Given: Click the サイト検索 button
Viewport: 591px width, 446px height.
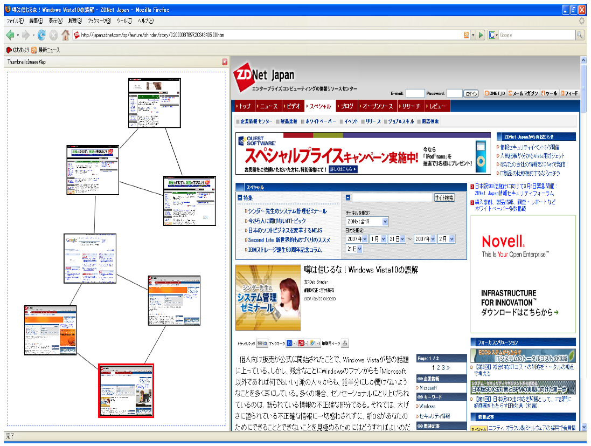Looking at the screenshot, I should click(x=444, y=197).
